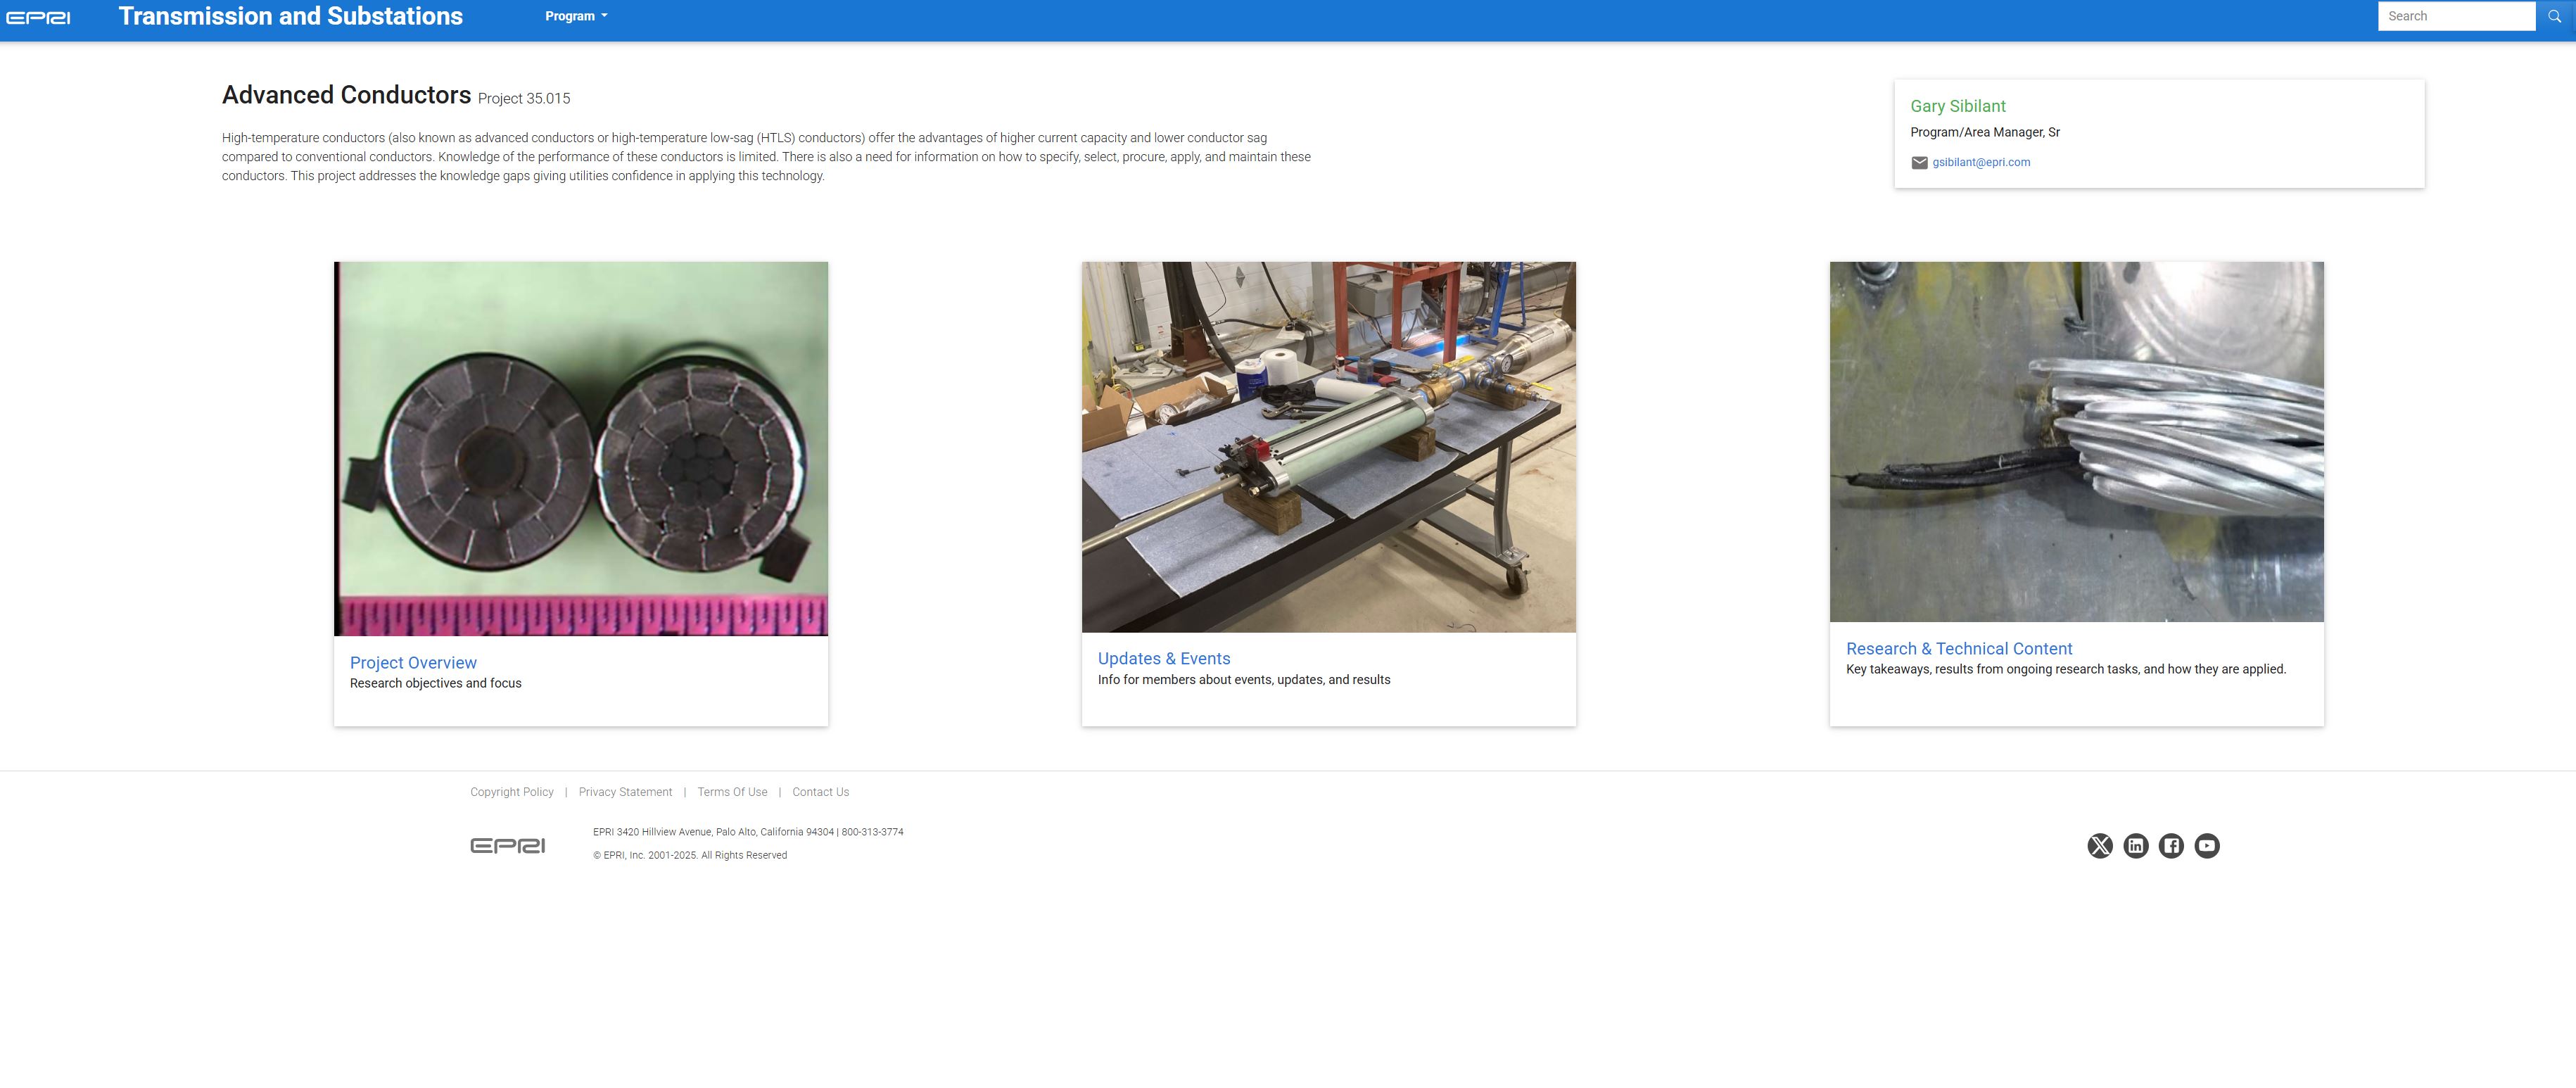
Task: Click the lab test bench thumbnail
Action: [x=1328, y=447]
